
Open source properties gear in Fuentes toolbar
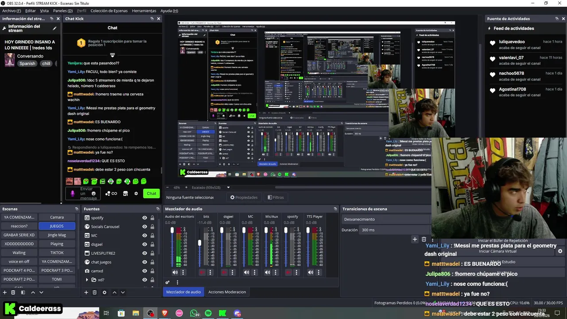tap(105, 292)
